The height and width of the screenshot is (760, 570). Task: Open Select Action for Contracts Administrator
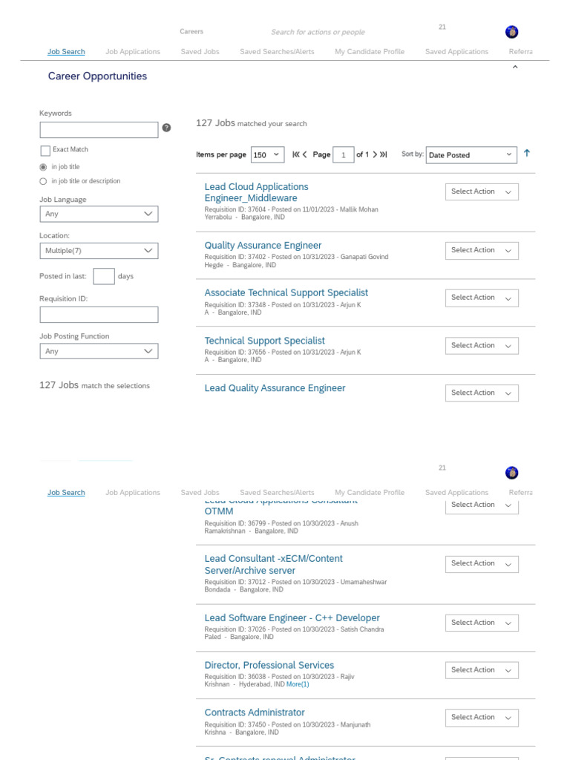coord(482,718)
